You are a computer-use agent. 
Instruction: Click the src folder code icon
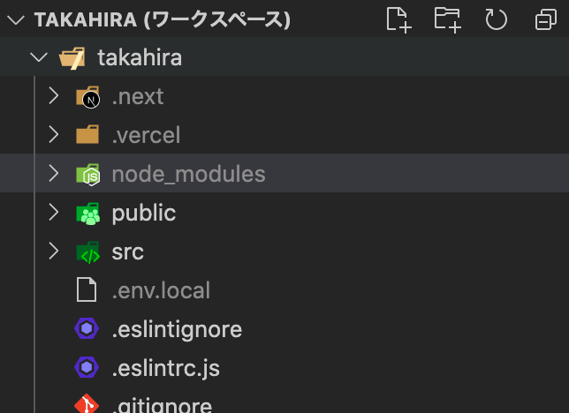coord(87,252)
